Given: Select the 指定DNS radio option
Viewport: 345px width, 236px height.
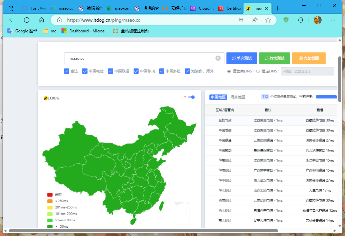Looking at the screenshot, I should pos(258,71).
